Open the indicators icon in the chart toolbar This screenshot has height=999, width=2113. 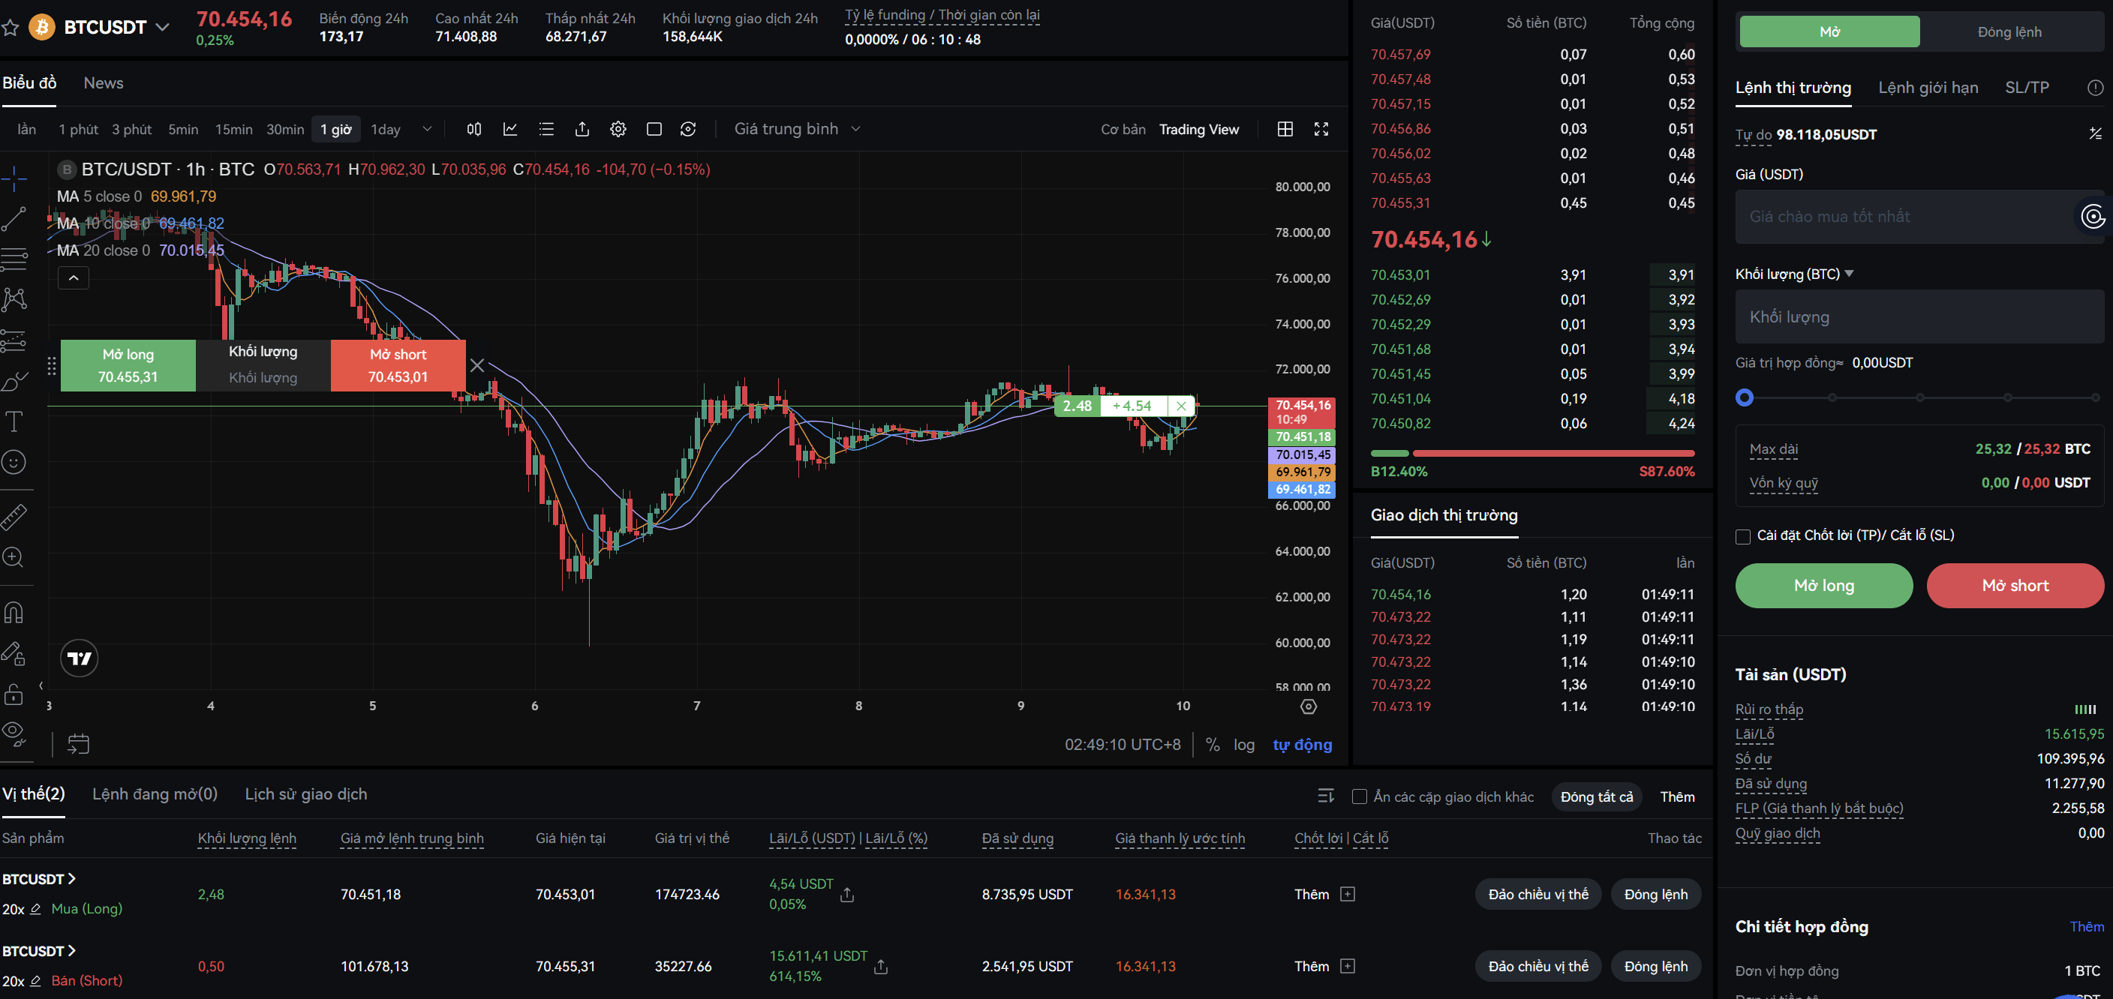[x=510, y=129]
